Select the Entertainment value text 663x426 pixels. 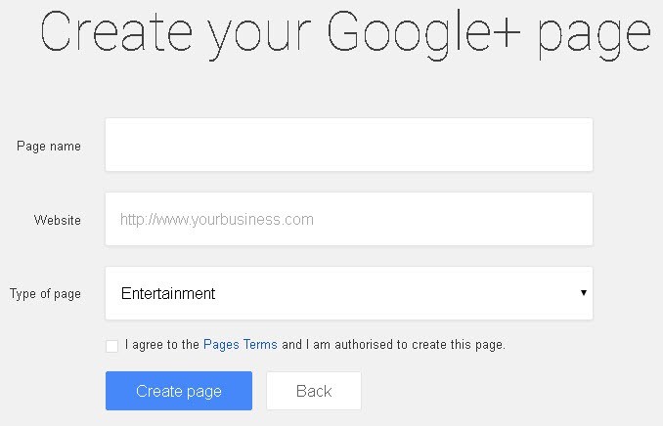pyautogui.click(x=168, y=293)
